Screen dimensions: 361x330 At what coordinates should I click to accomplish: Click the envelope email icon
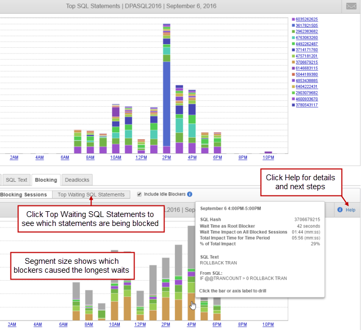click(x=351, y=6)
